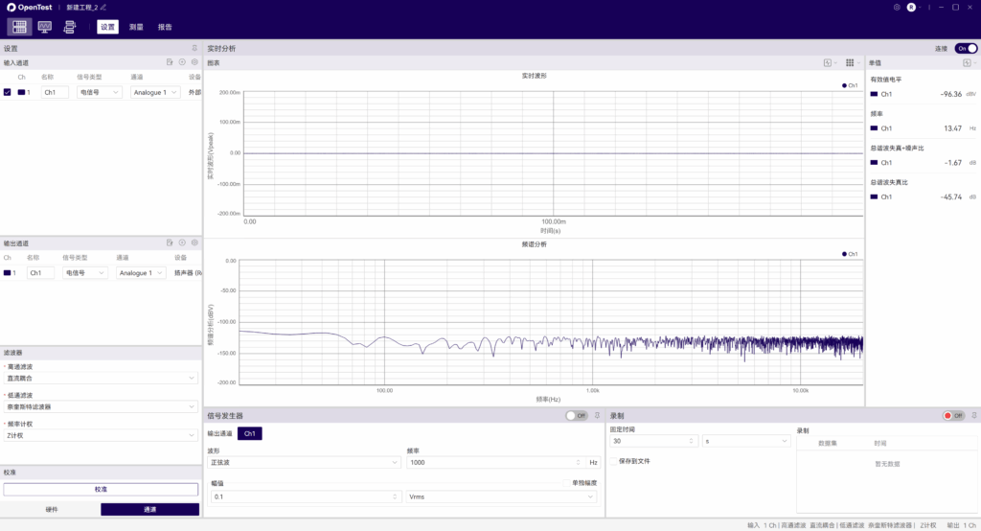Image resolution: width=981 pixels, height=531 pixels.
Task: Expand the 高通滤波 直流耦合 dropdown
Action: (101, 378)
